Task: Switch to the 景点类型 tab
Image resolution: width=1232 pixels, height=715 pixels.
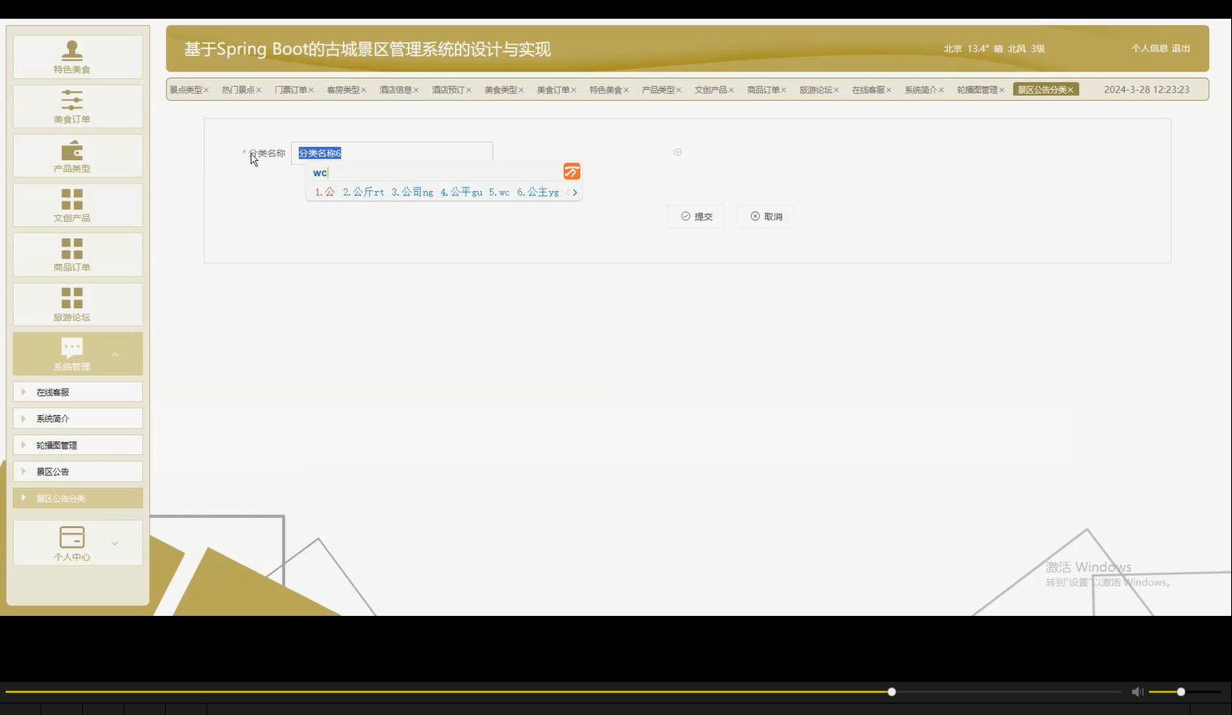Action: (185, 89)
